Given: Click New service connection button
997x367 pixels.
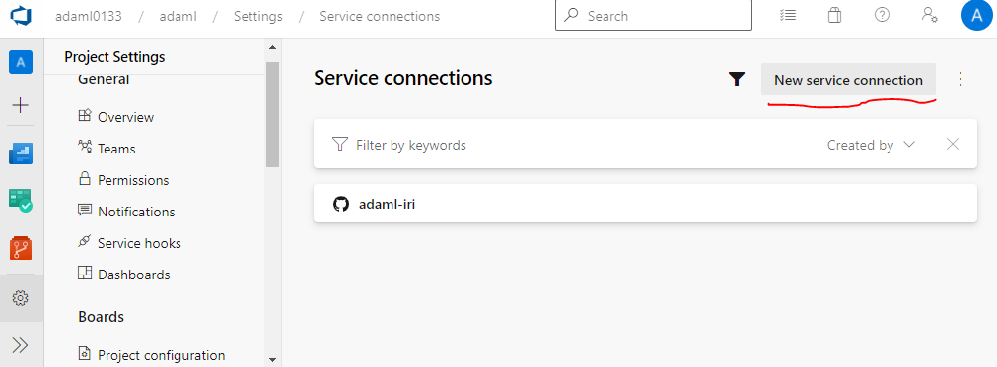Looking at the screenshot, I should click(848, 80).
